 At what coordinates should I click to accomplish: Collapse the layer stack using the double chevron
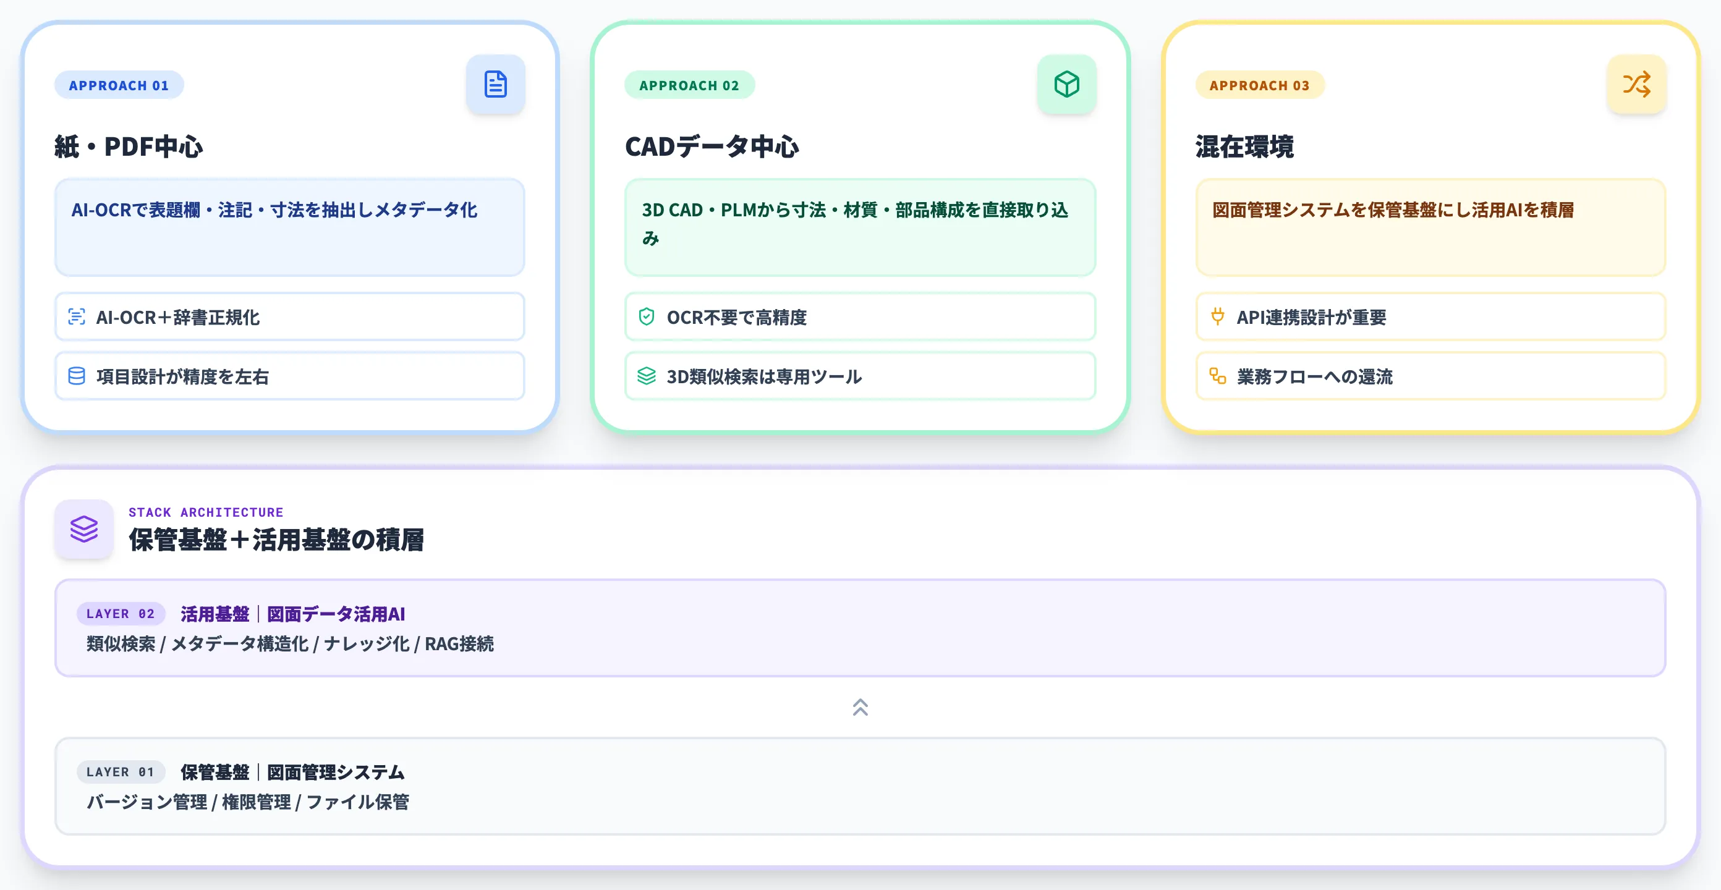860,708
